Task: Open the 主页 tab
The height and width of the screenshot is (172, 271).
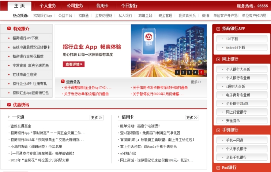Action: (19, 6)
